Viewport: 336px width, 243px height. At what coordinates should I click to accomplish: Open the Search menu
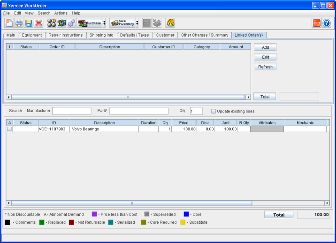click(x=44, y=13)
